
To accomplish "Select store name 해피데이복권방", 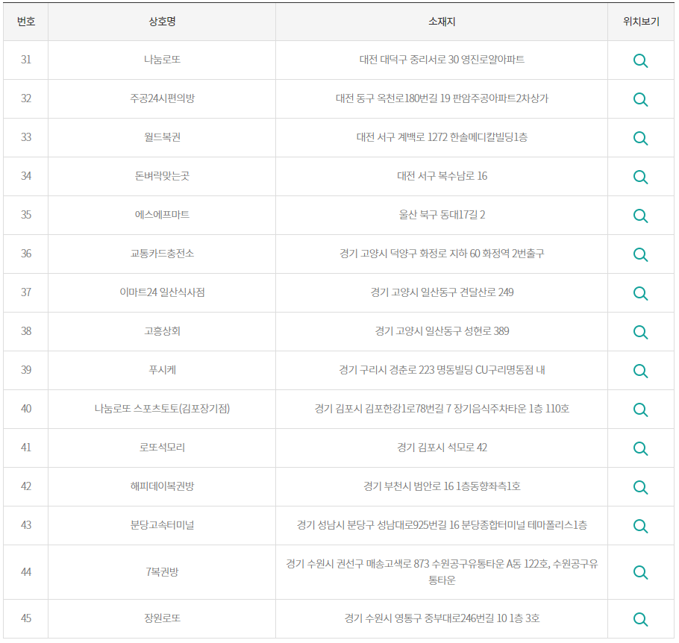I will (x=162, y=486).
